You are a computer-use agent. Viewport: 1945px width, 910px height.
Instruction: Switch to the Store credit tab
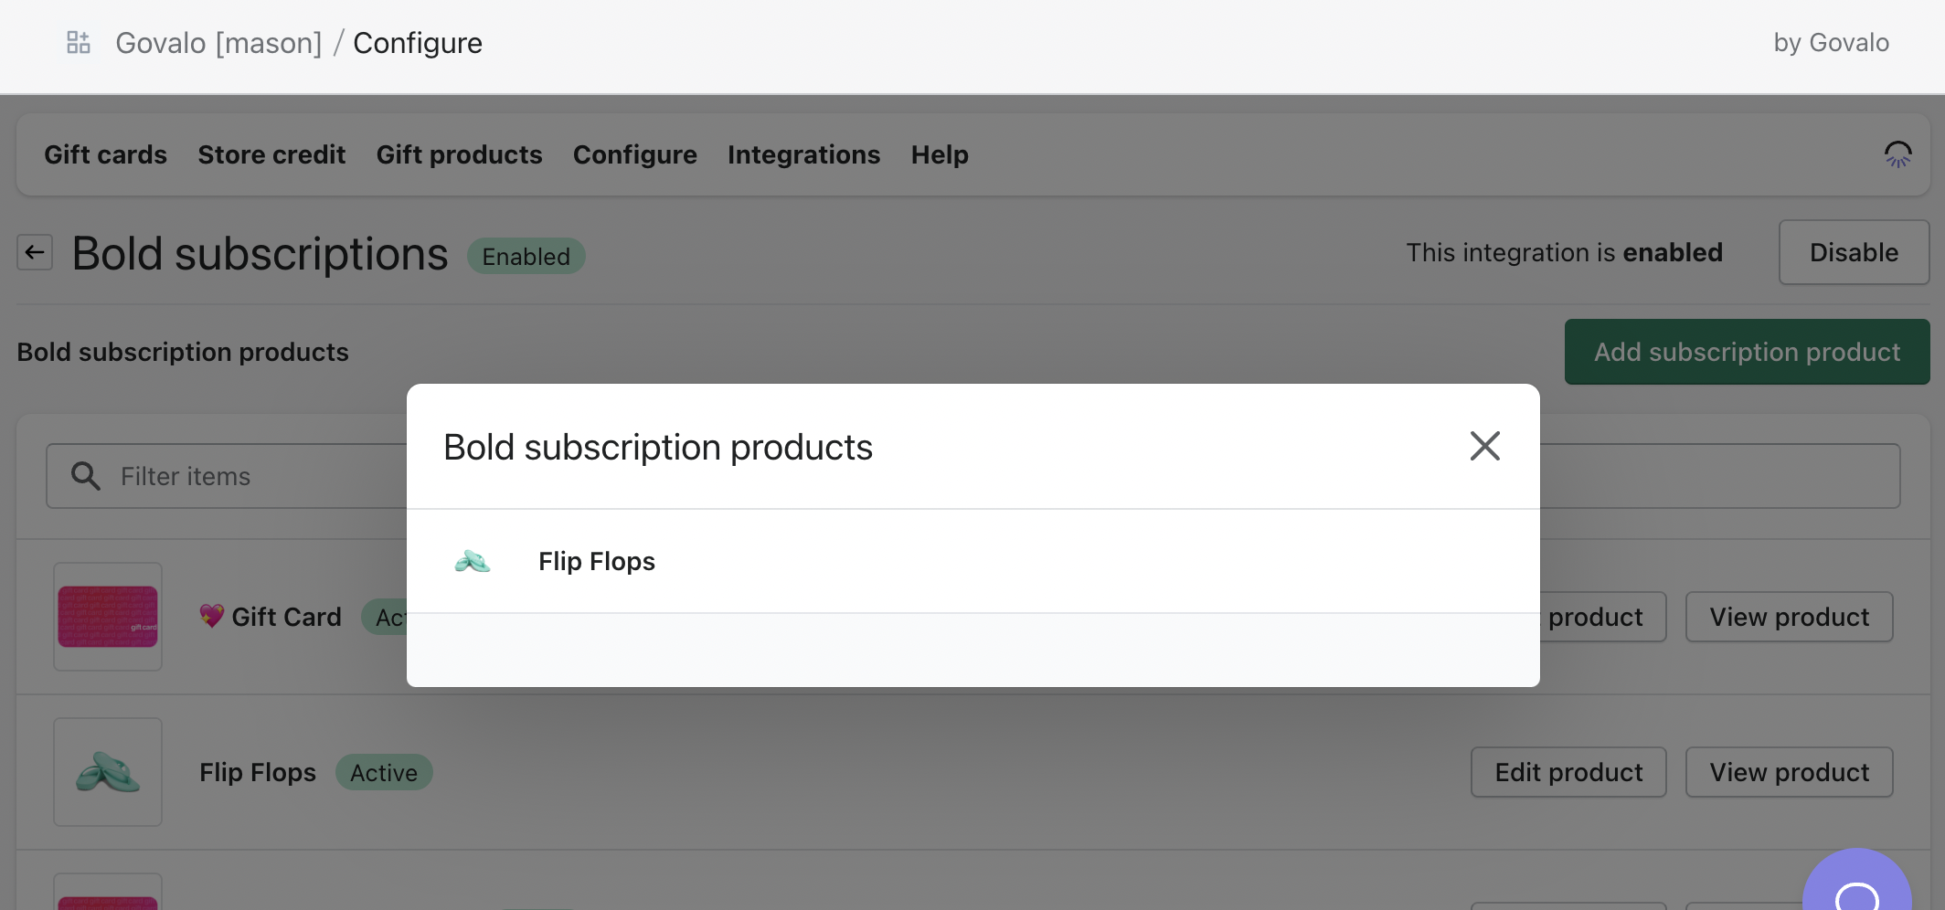271,154
